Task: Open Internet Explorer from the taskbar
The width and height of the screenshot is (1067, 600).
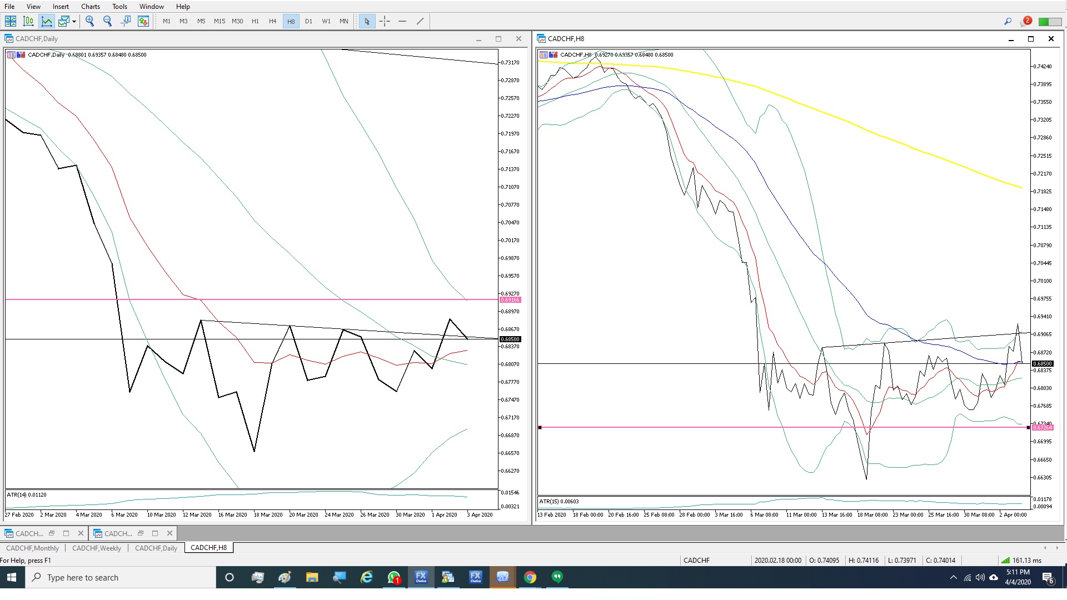Action: [x=367, y=578]
